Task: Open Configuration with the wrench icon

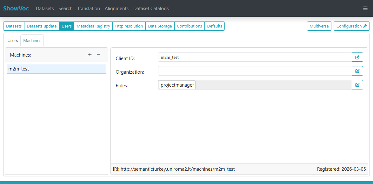Action: [352, 26]
